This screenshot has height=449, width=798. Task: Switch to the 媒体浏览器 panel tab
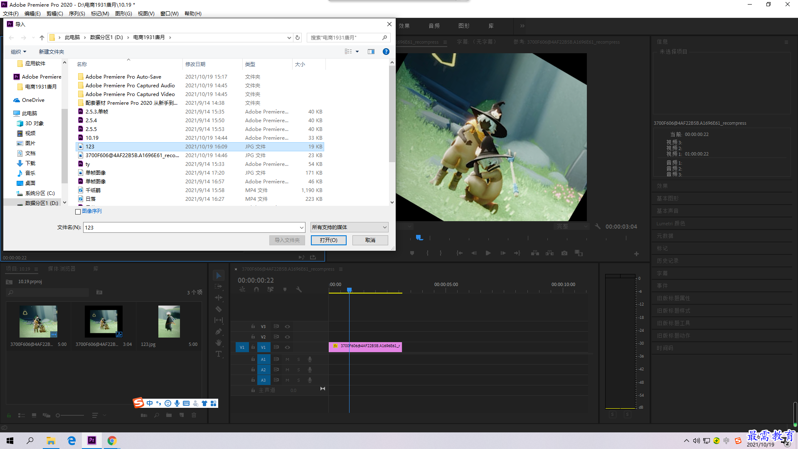[62, 269]
